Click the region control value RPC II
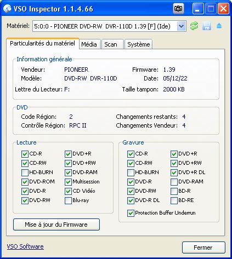This screenshot has width=232, height=259. click(78, 125)
